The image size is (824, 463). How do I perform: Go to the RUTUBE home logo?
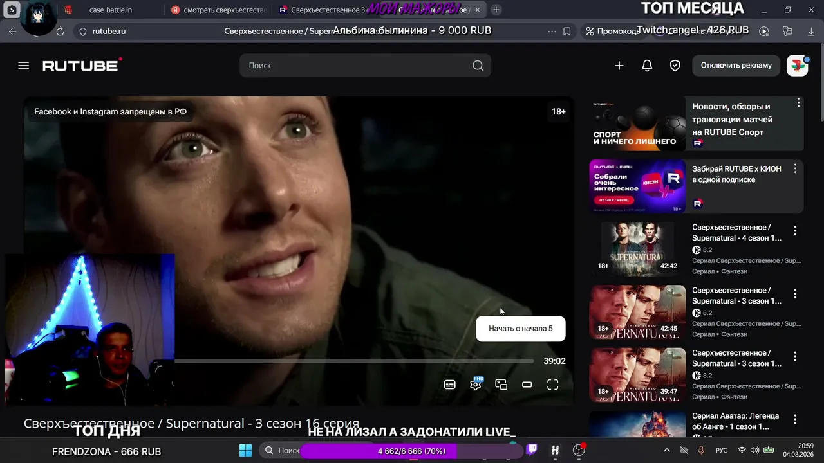point(82,65)
